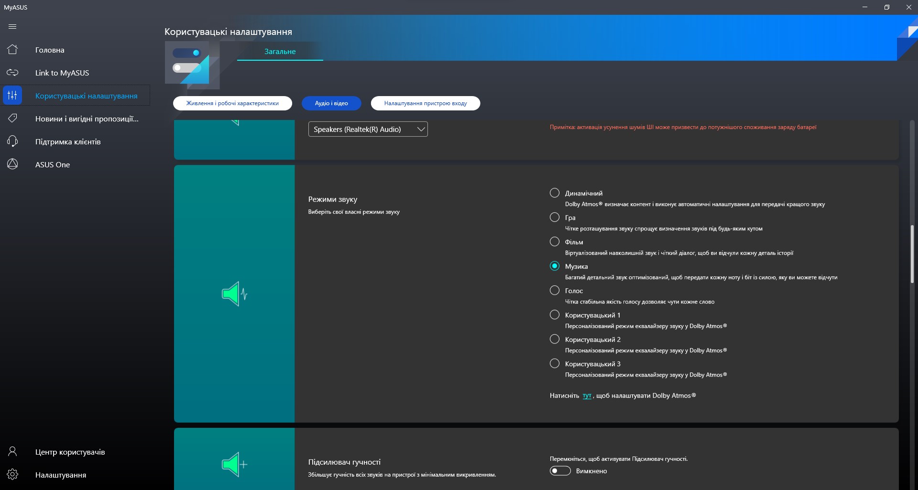Screen dimensions: 918x490
Task: Switch to the Загальне tab
Action: pos(280,52)
